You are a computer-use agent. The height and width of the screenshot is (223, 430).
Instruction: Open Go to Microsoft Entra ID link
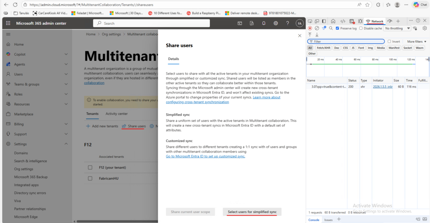tap(205, 156)
